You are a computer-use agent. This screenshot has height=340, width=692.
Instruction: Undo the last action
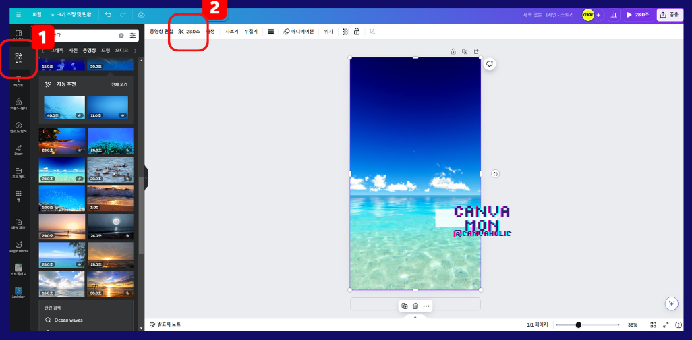(108, 15)
